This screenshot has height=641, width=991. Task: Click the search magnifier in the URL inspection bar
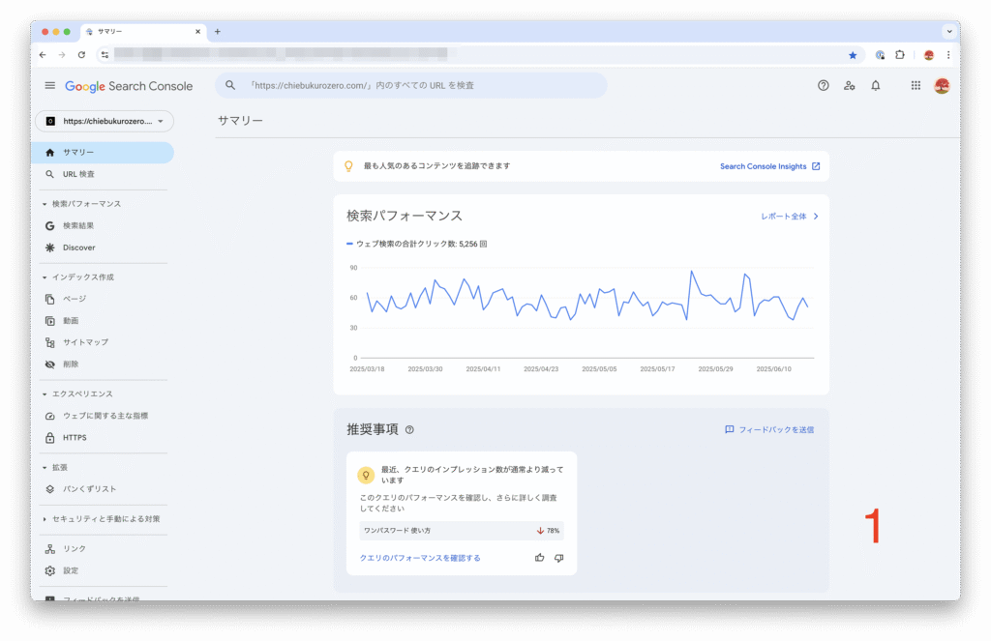pos(230,85)
